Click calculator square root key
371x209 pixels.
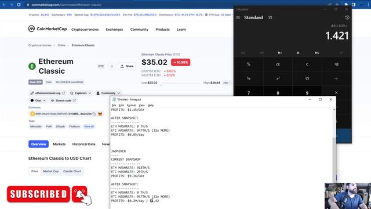[307, 78]
